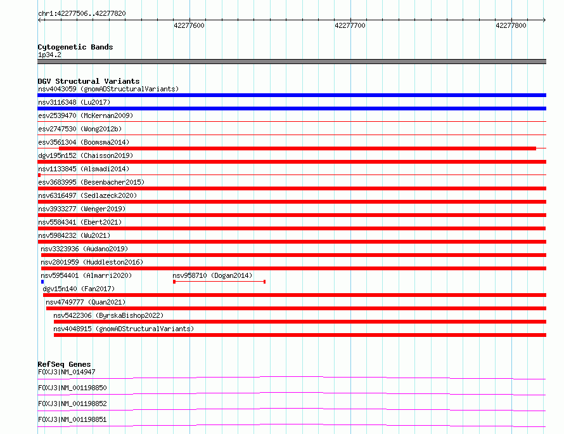The image size is (564, 434).
Task: Click the right arrow end of the ruler
Action: pyautogui.click(x=544, y=20)
